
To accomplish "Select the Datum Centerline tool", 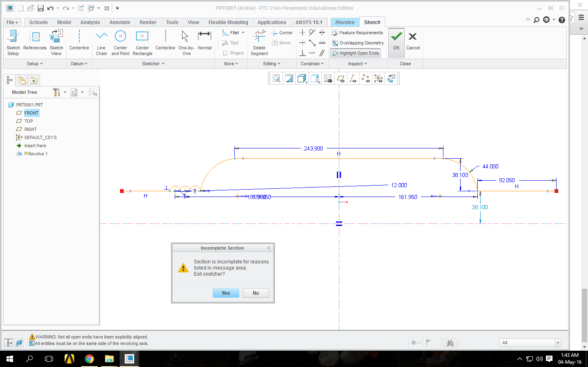I will click(79, 41).
